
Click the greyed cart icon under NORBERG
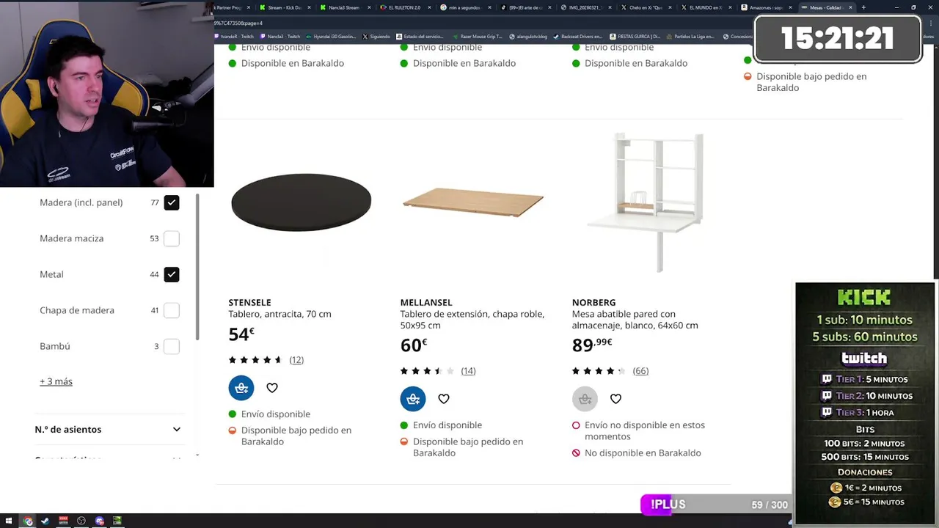tap(585, 399)
